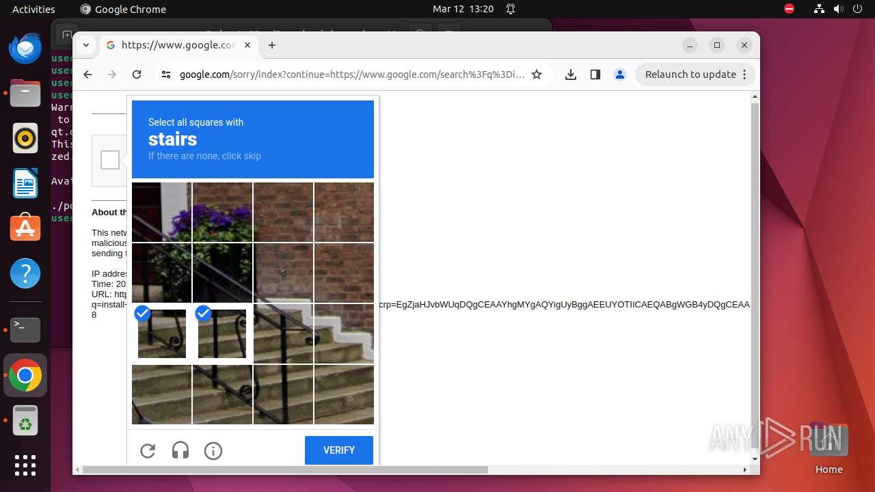Bookmark this page with the star icon
This screenshot has height=492, width=875.
pyautogui.click(x=537, y=74)
